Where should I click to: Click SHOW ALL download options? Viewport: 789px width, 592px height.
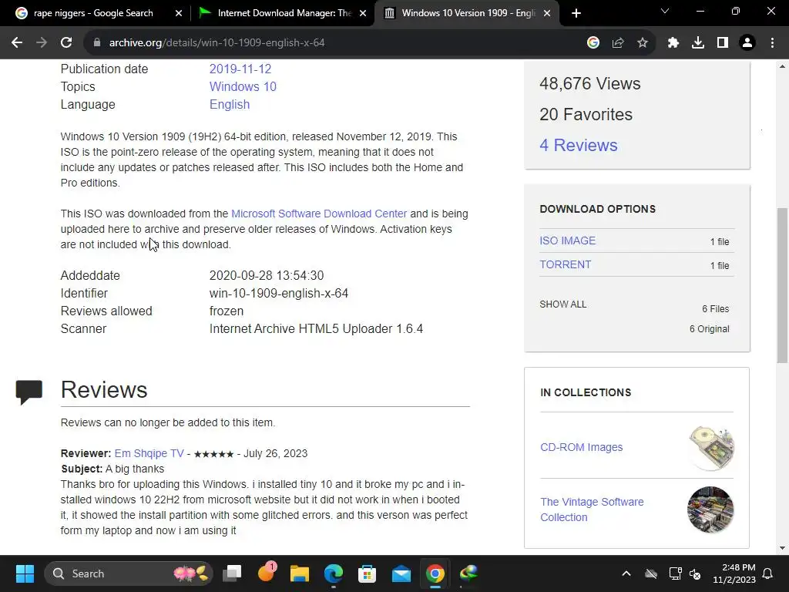[x=562, y=304]
